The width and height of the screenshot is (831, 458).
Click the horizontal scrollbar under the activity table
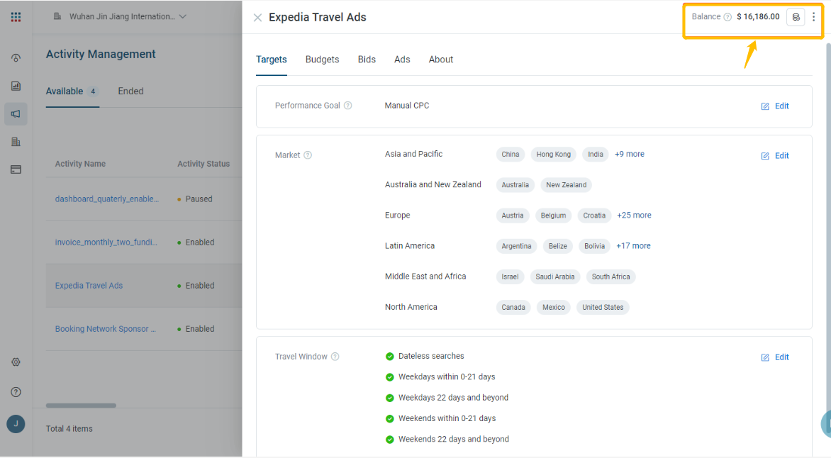tap(81, 406)
